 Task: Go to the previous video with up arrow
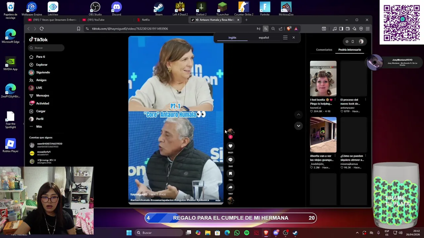coord(298,115)
